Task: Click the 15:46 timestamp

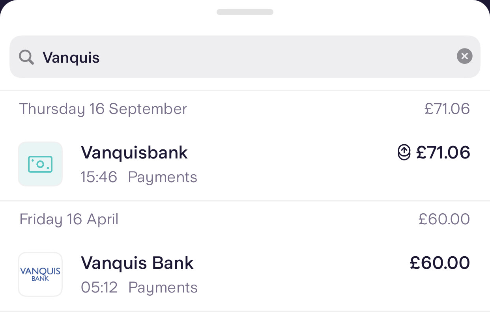Action: coord(99,177)
